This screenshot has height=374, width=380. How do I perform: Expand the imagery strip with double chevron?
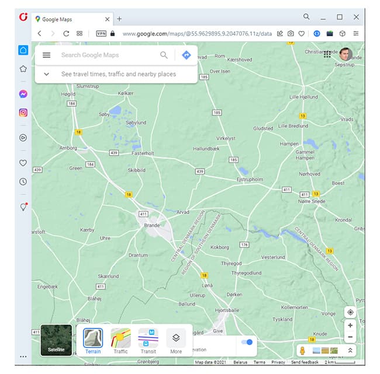(x=350, y=351)
